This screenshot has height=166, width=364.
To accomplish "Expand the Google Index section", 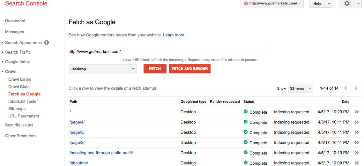I will click(18, 62).
